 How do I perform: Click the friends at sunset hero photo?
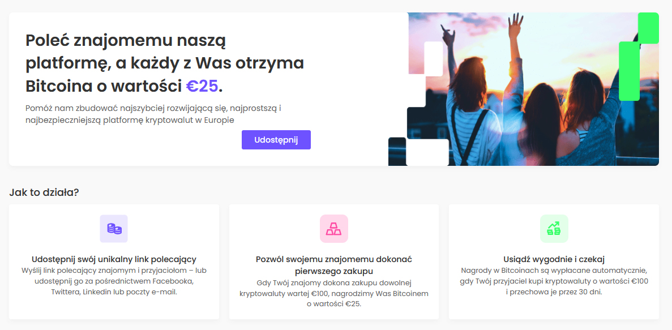pyautogui.click(x=532, y=89)
